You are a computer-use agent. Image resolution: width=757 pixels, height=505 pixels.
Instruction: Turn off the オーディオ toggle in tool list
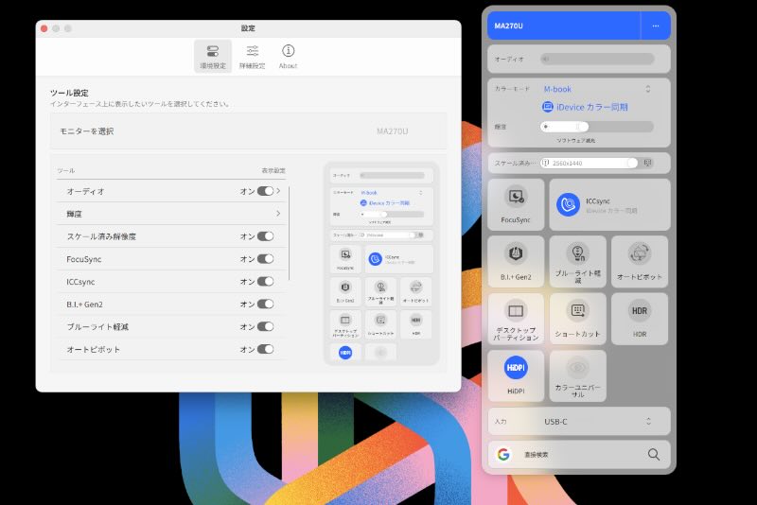[265, 191]
